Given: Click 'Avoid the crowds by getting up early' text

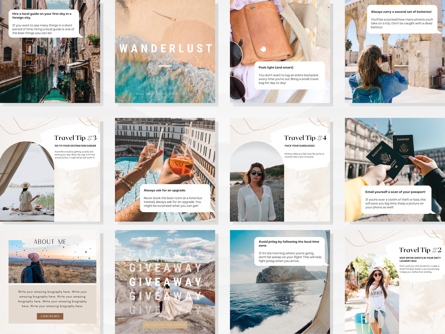Looking at the screenshot, I should tap(75, 155).
